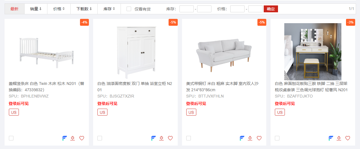Download the vanity table set product
The height and width of the screenshot is (149, 360).
339,138
